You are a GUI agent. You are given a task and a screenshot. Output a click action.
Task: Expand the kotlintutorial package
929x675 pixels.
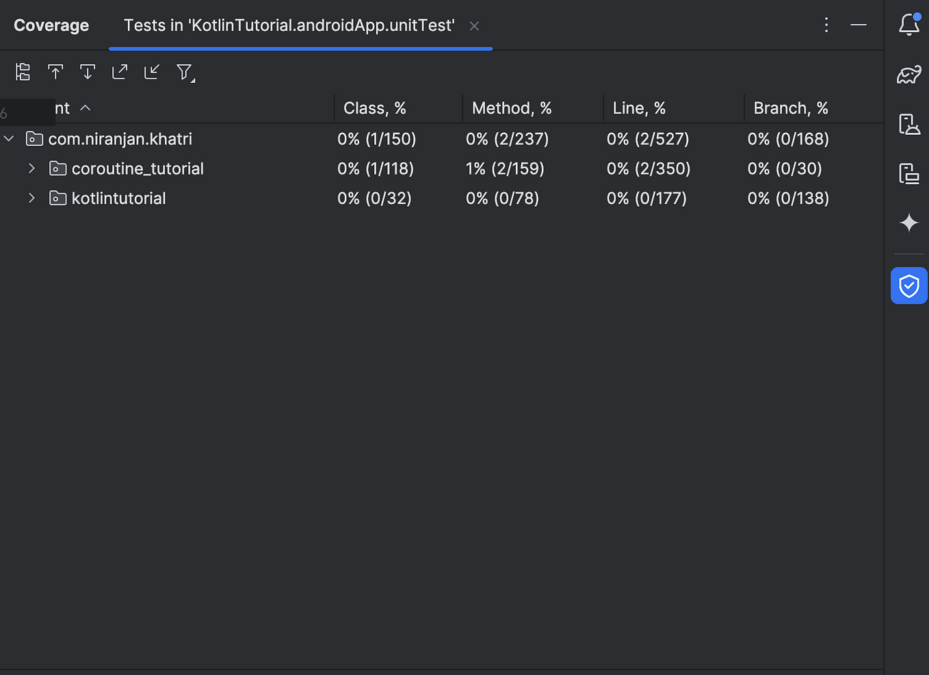(31, 198)
